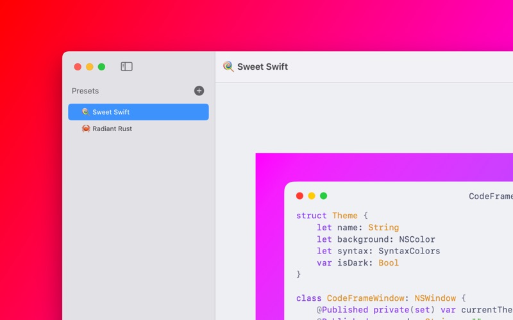Click the lollipop icon beside Sweet Swift title

(228, 67)
